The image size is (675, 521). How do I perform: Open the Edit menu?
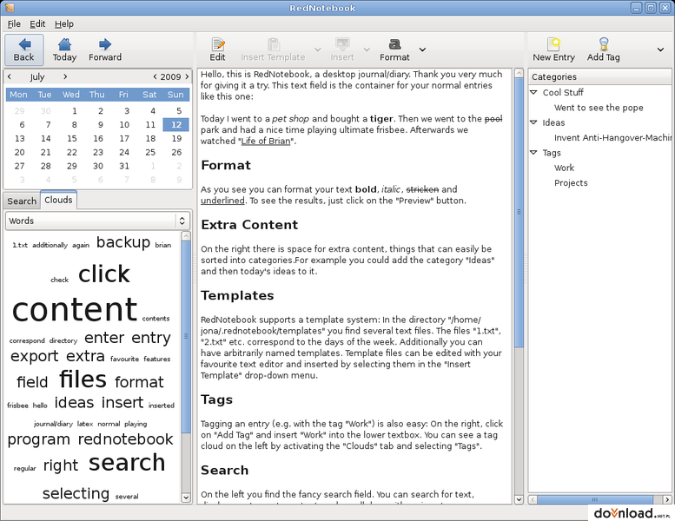37,24
